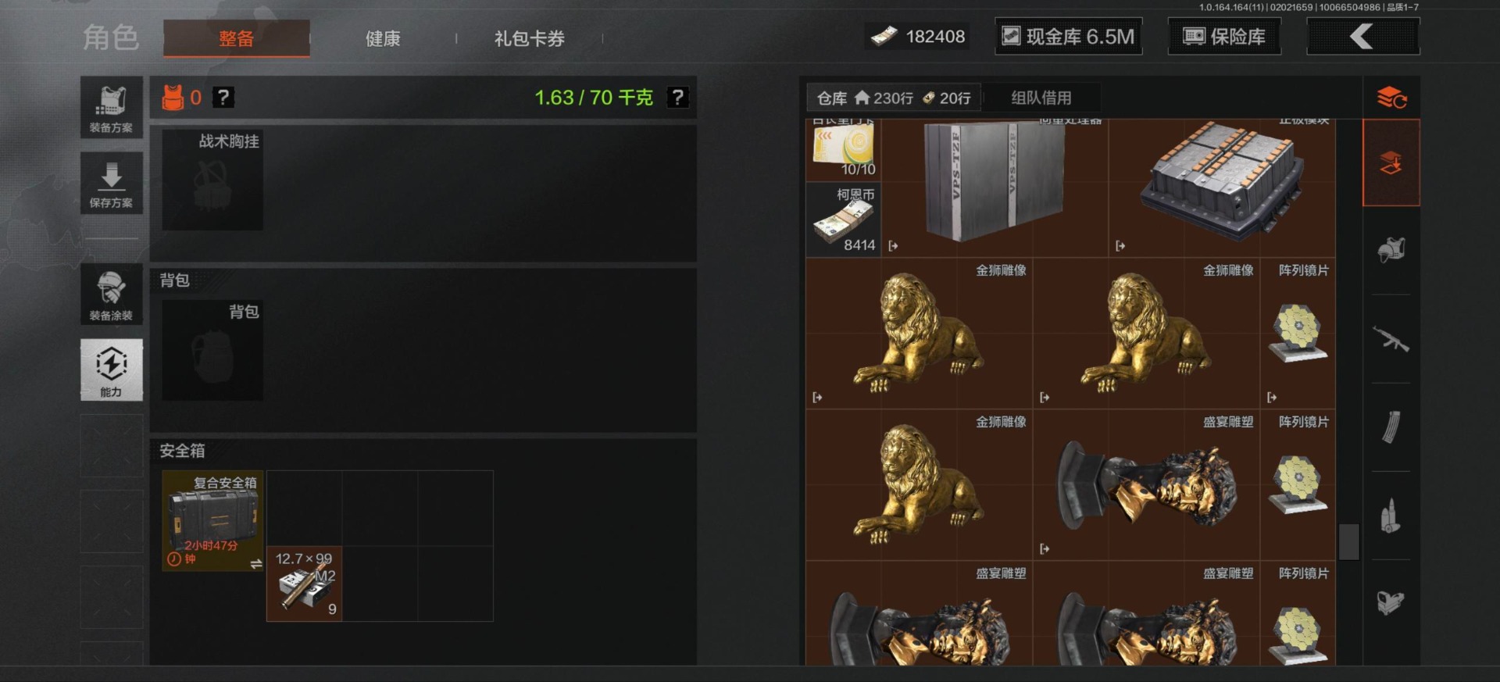
Task: Filter warehouse by magazine icon
Action: [1391, 427]
